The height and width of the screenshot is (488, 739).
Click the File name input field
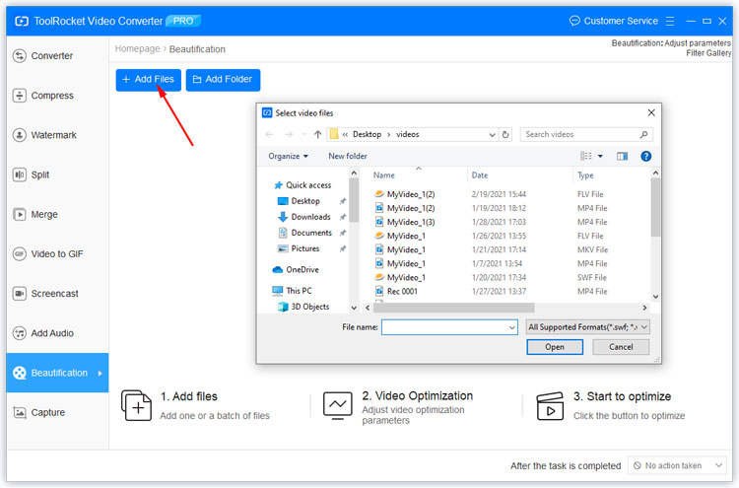pyautogui.click(x=444, y=327)
